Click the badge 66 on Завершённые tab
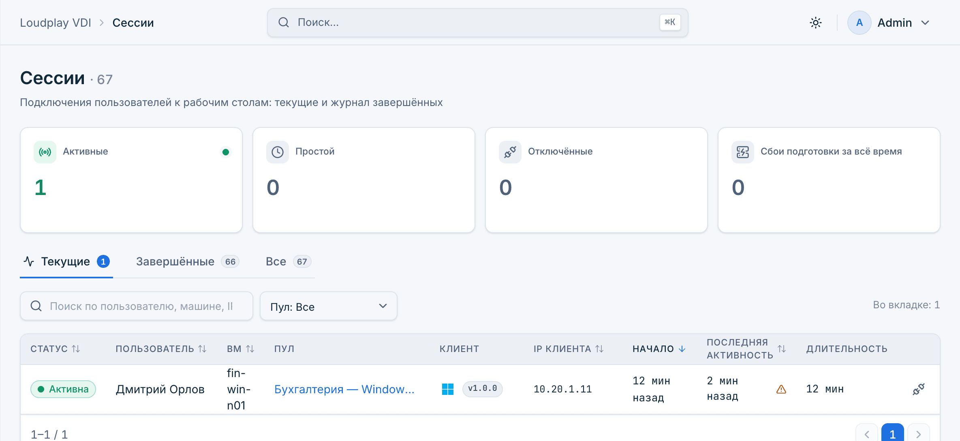Viewport: 960px width, 441px height. click(x=230, y=262)
